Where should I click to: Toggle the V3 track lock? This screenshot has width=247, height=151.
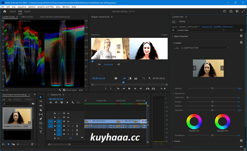(x=55, y=113)
